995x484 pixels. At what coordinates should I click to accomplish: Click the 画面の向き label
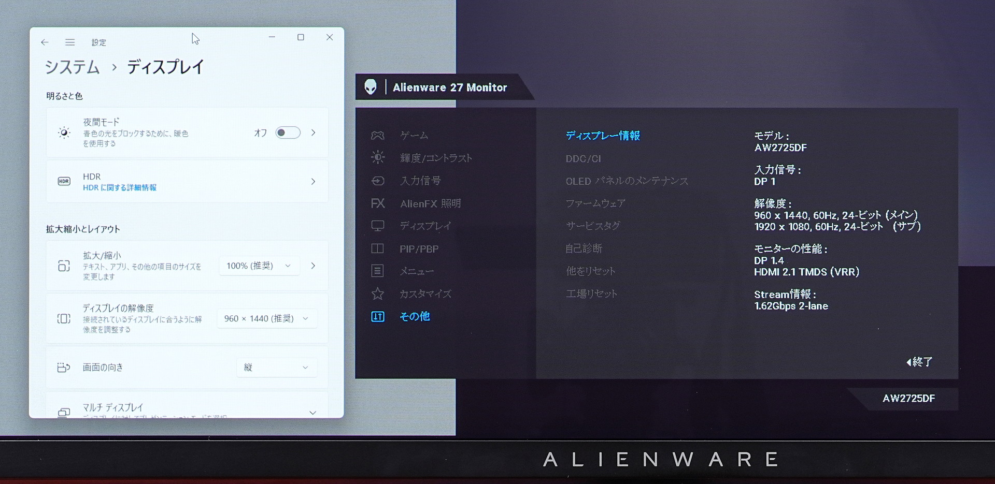click(103, 367)
